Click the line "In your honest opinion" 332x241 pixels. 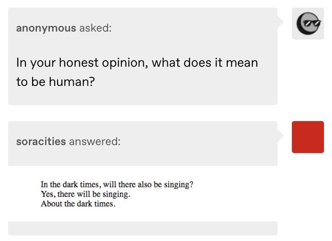[x=137, y=63]
